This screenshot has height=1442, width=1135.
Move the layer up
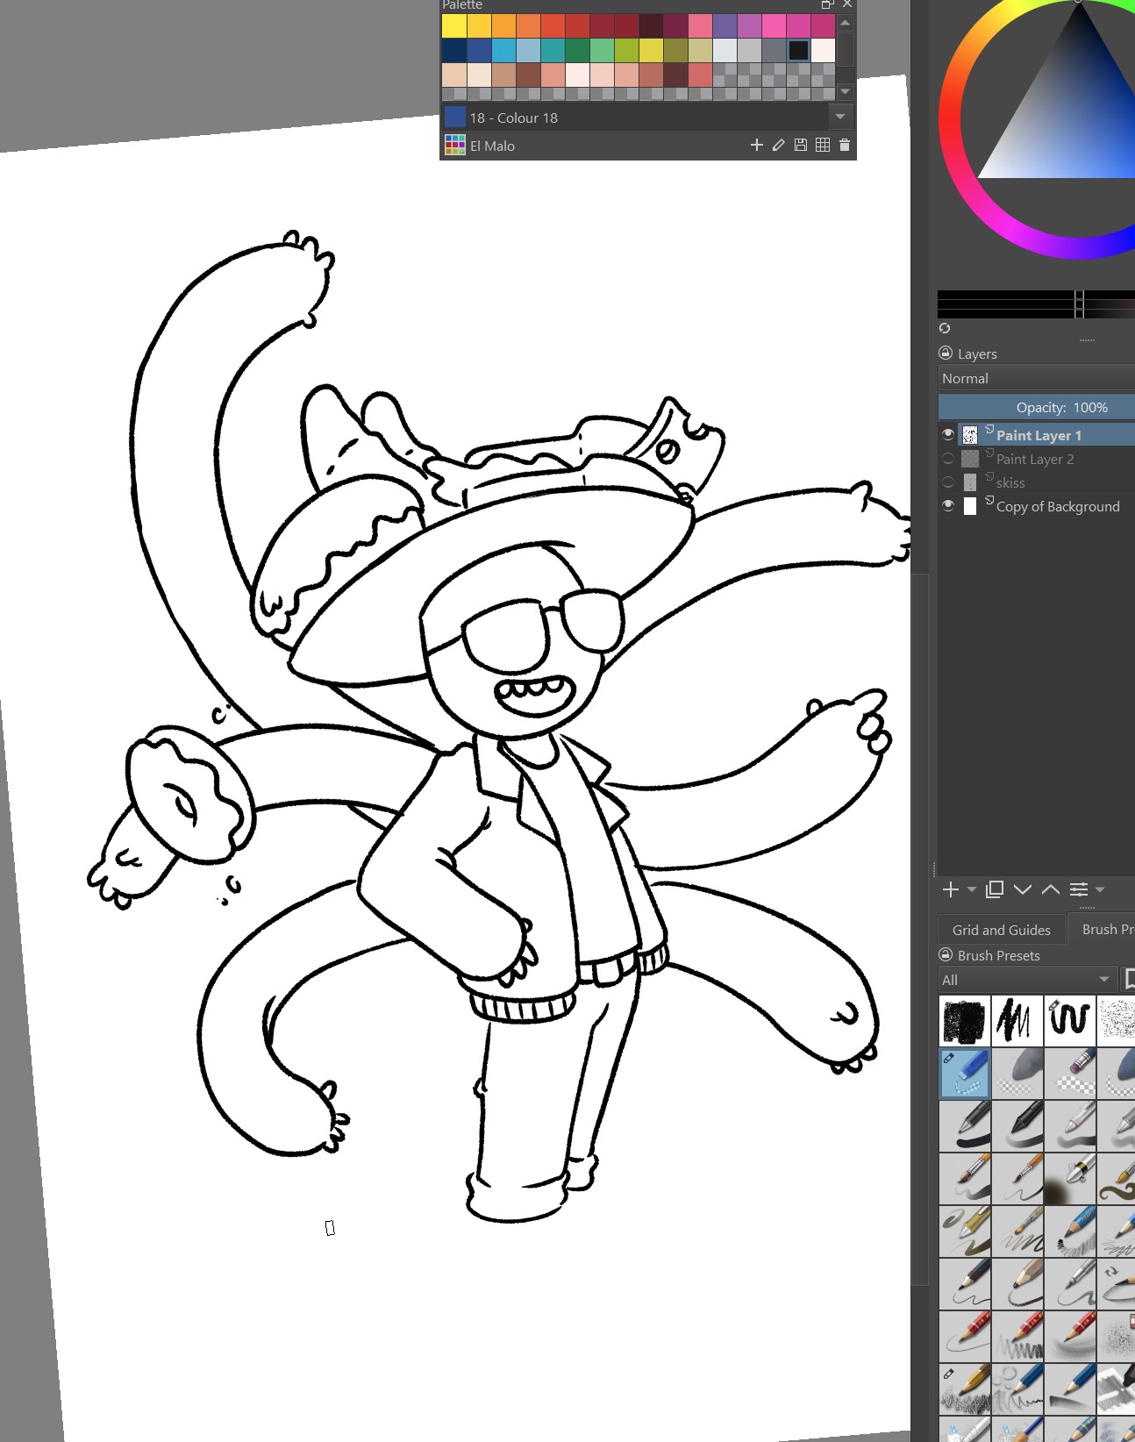(x=1050, y=889)
